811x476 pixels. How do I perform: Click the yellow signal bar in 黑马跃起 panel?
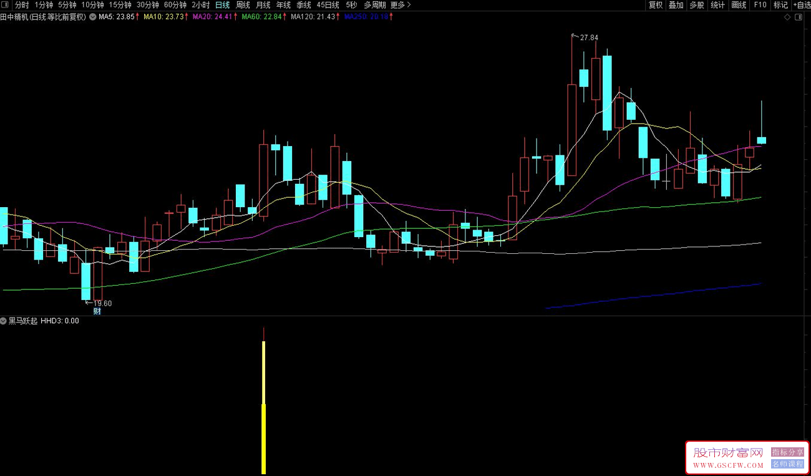click(x=264, y=407)
